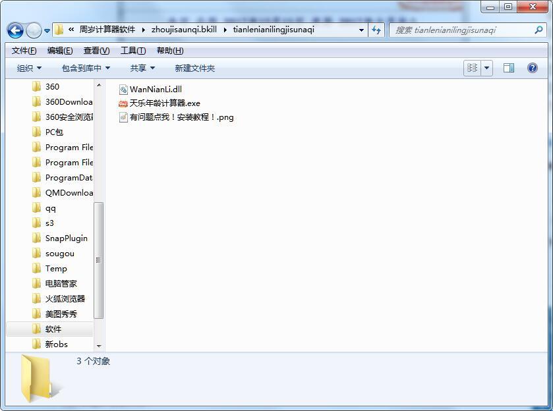The height and width of the screenshot is (411, 553).
Task: Click the refresh button beside address bar
Action: 376,30
